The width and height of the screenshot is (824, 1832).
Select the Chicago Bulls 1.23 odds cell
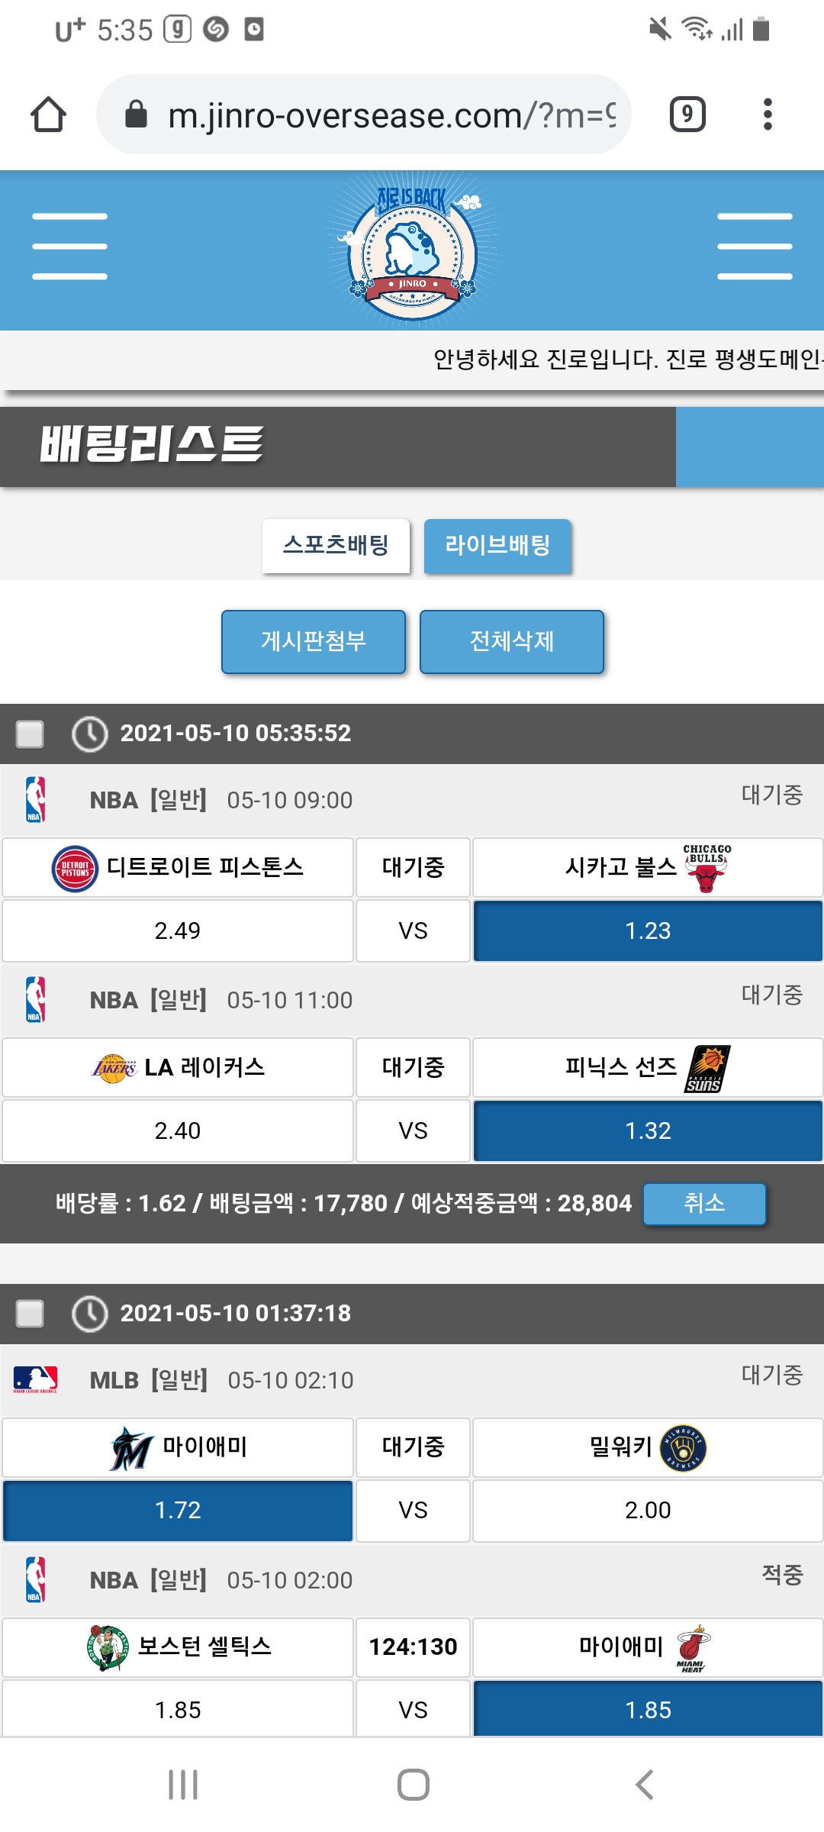coord(648,931)
